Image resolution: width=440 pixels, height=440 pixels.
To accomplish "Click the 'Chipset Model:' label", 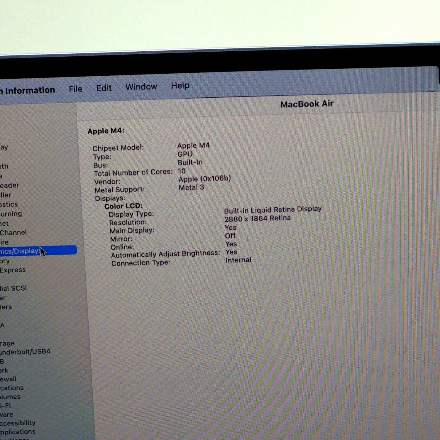I will tap(118, 148).
